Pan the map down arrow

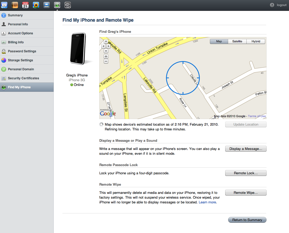(106, 51)
